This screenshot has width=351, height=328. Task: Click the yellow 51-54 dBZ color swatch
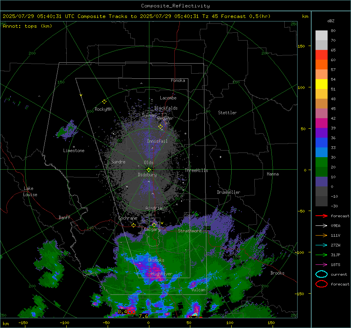coord(321,84)
